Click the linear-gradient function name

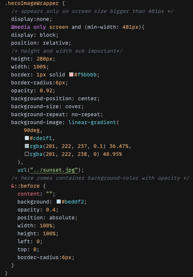[92, 122]
